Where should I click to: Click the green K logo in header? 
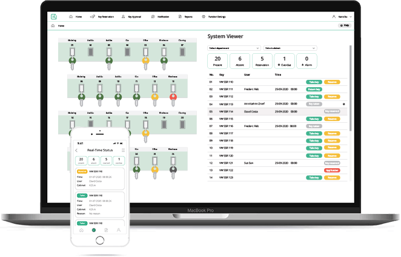54,16
